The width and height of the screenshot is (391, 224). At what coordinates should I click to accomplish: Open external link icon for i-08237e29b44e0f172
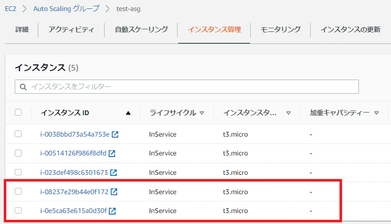click(x=114, y=192)
